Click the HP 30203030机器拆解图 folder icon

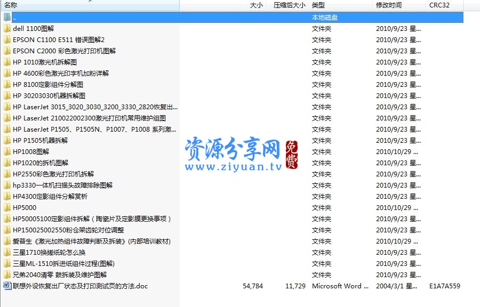click(7, 96)
